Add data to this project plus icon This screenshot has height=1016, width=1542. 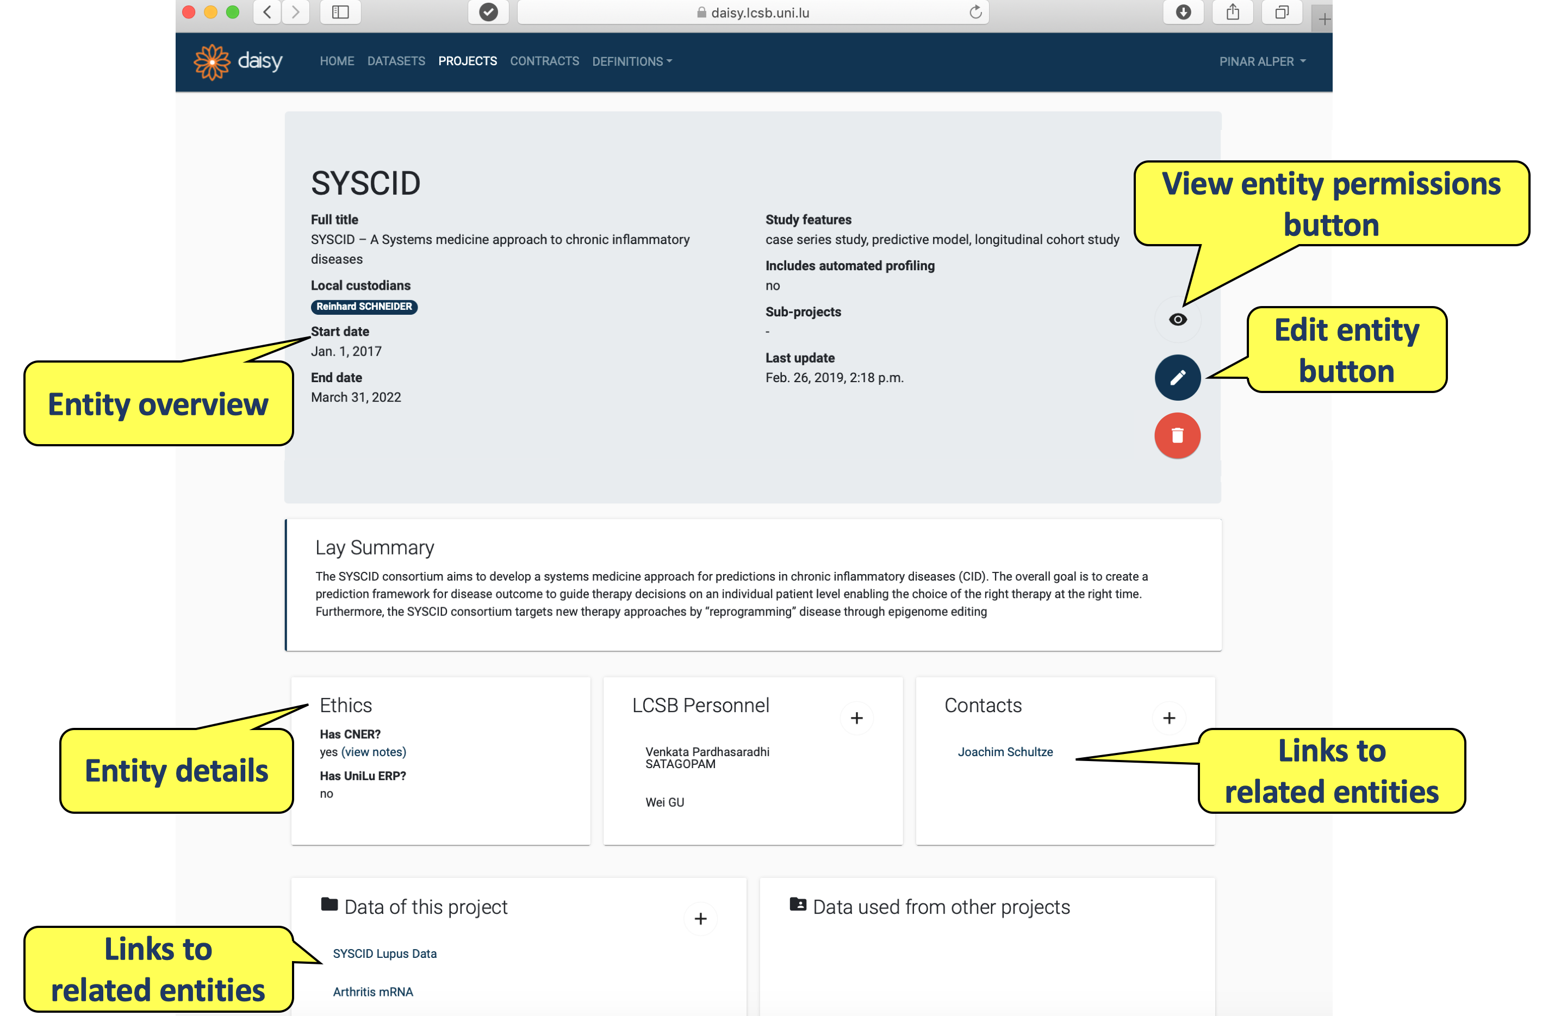700,919
